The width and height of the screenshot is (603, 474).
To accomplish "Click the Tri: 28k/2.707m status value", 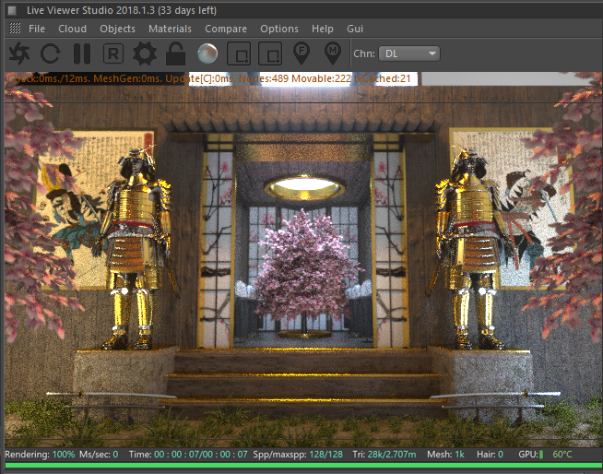I will pyautogui.click(x=384, y=455).
